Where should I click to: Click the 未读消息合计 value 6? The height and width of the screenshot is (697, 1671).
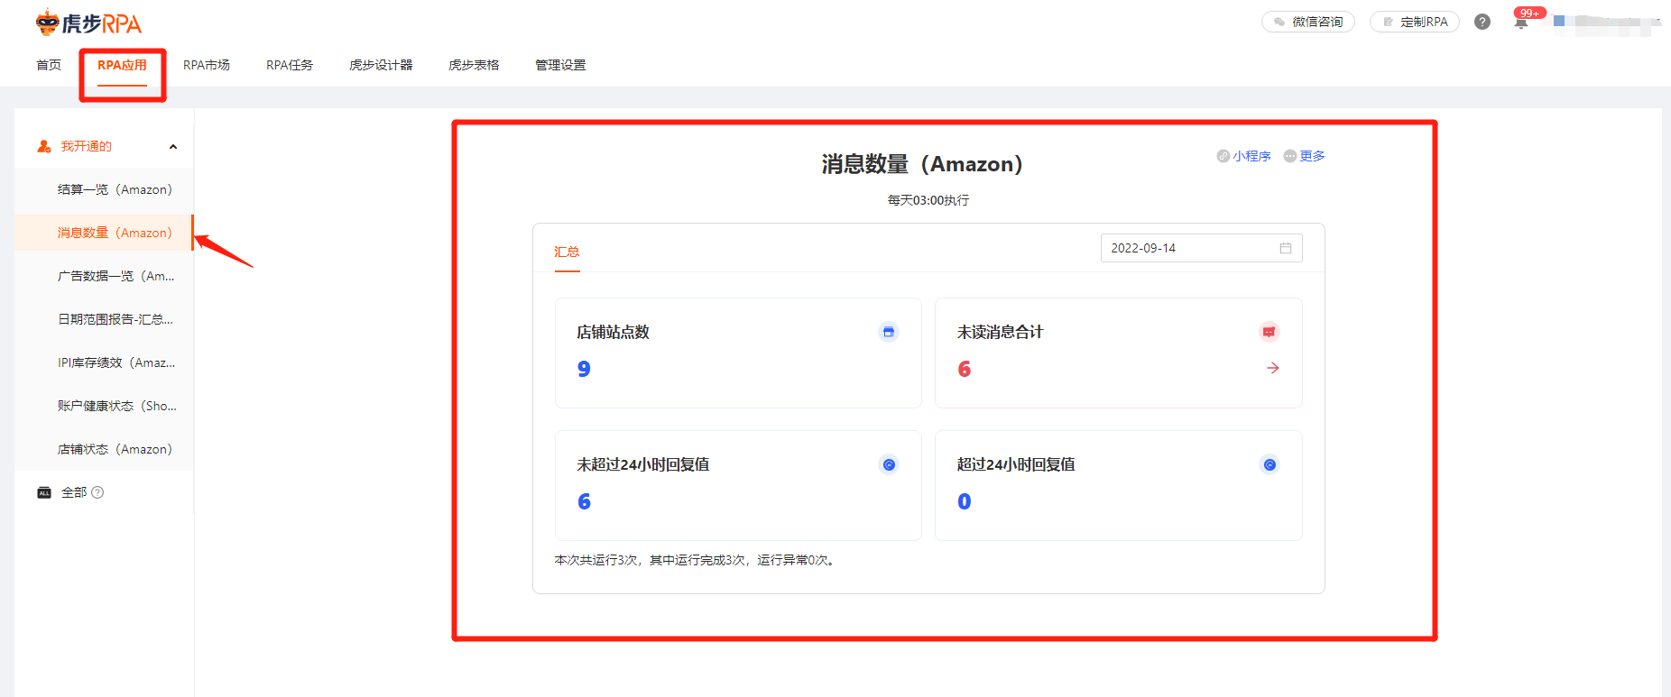pyautogui.click(x=965, y=369)
